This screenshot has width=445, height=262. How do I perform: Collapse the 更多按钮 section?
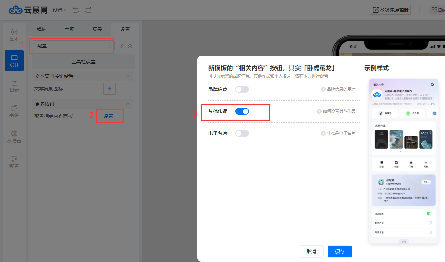[x=128, y=104]
